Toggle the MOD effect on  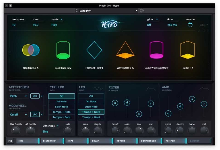coord(28,141)
